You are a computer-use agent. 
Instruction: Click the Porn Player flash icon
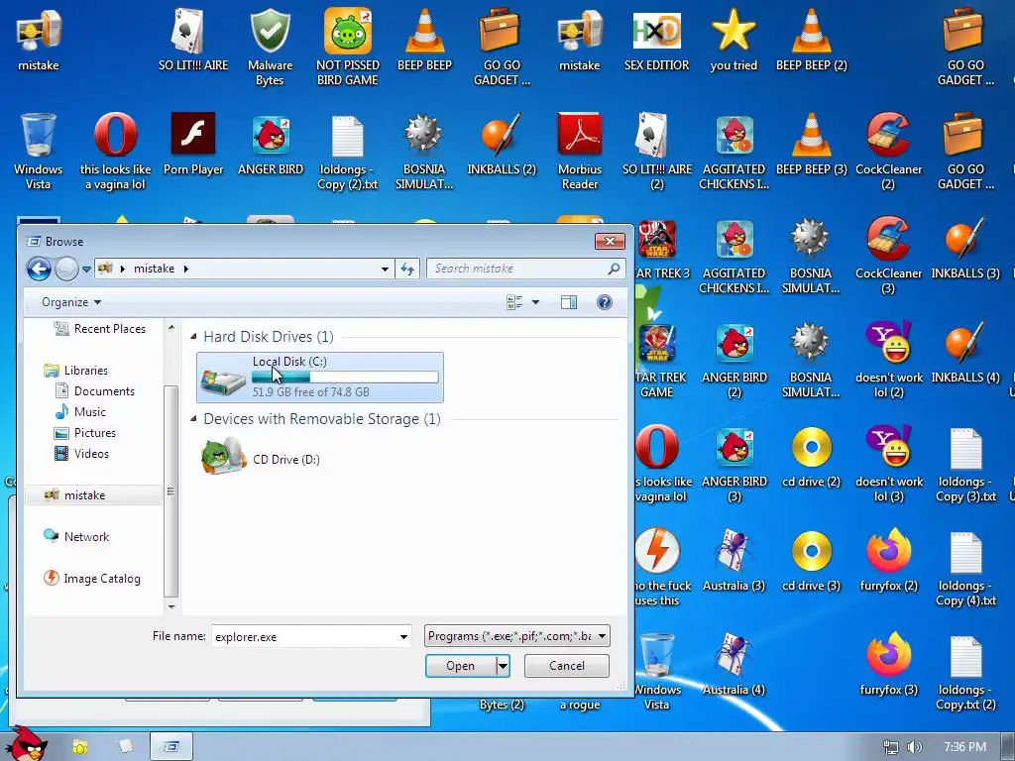193,145
